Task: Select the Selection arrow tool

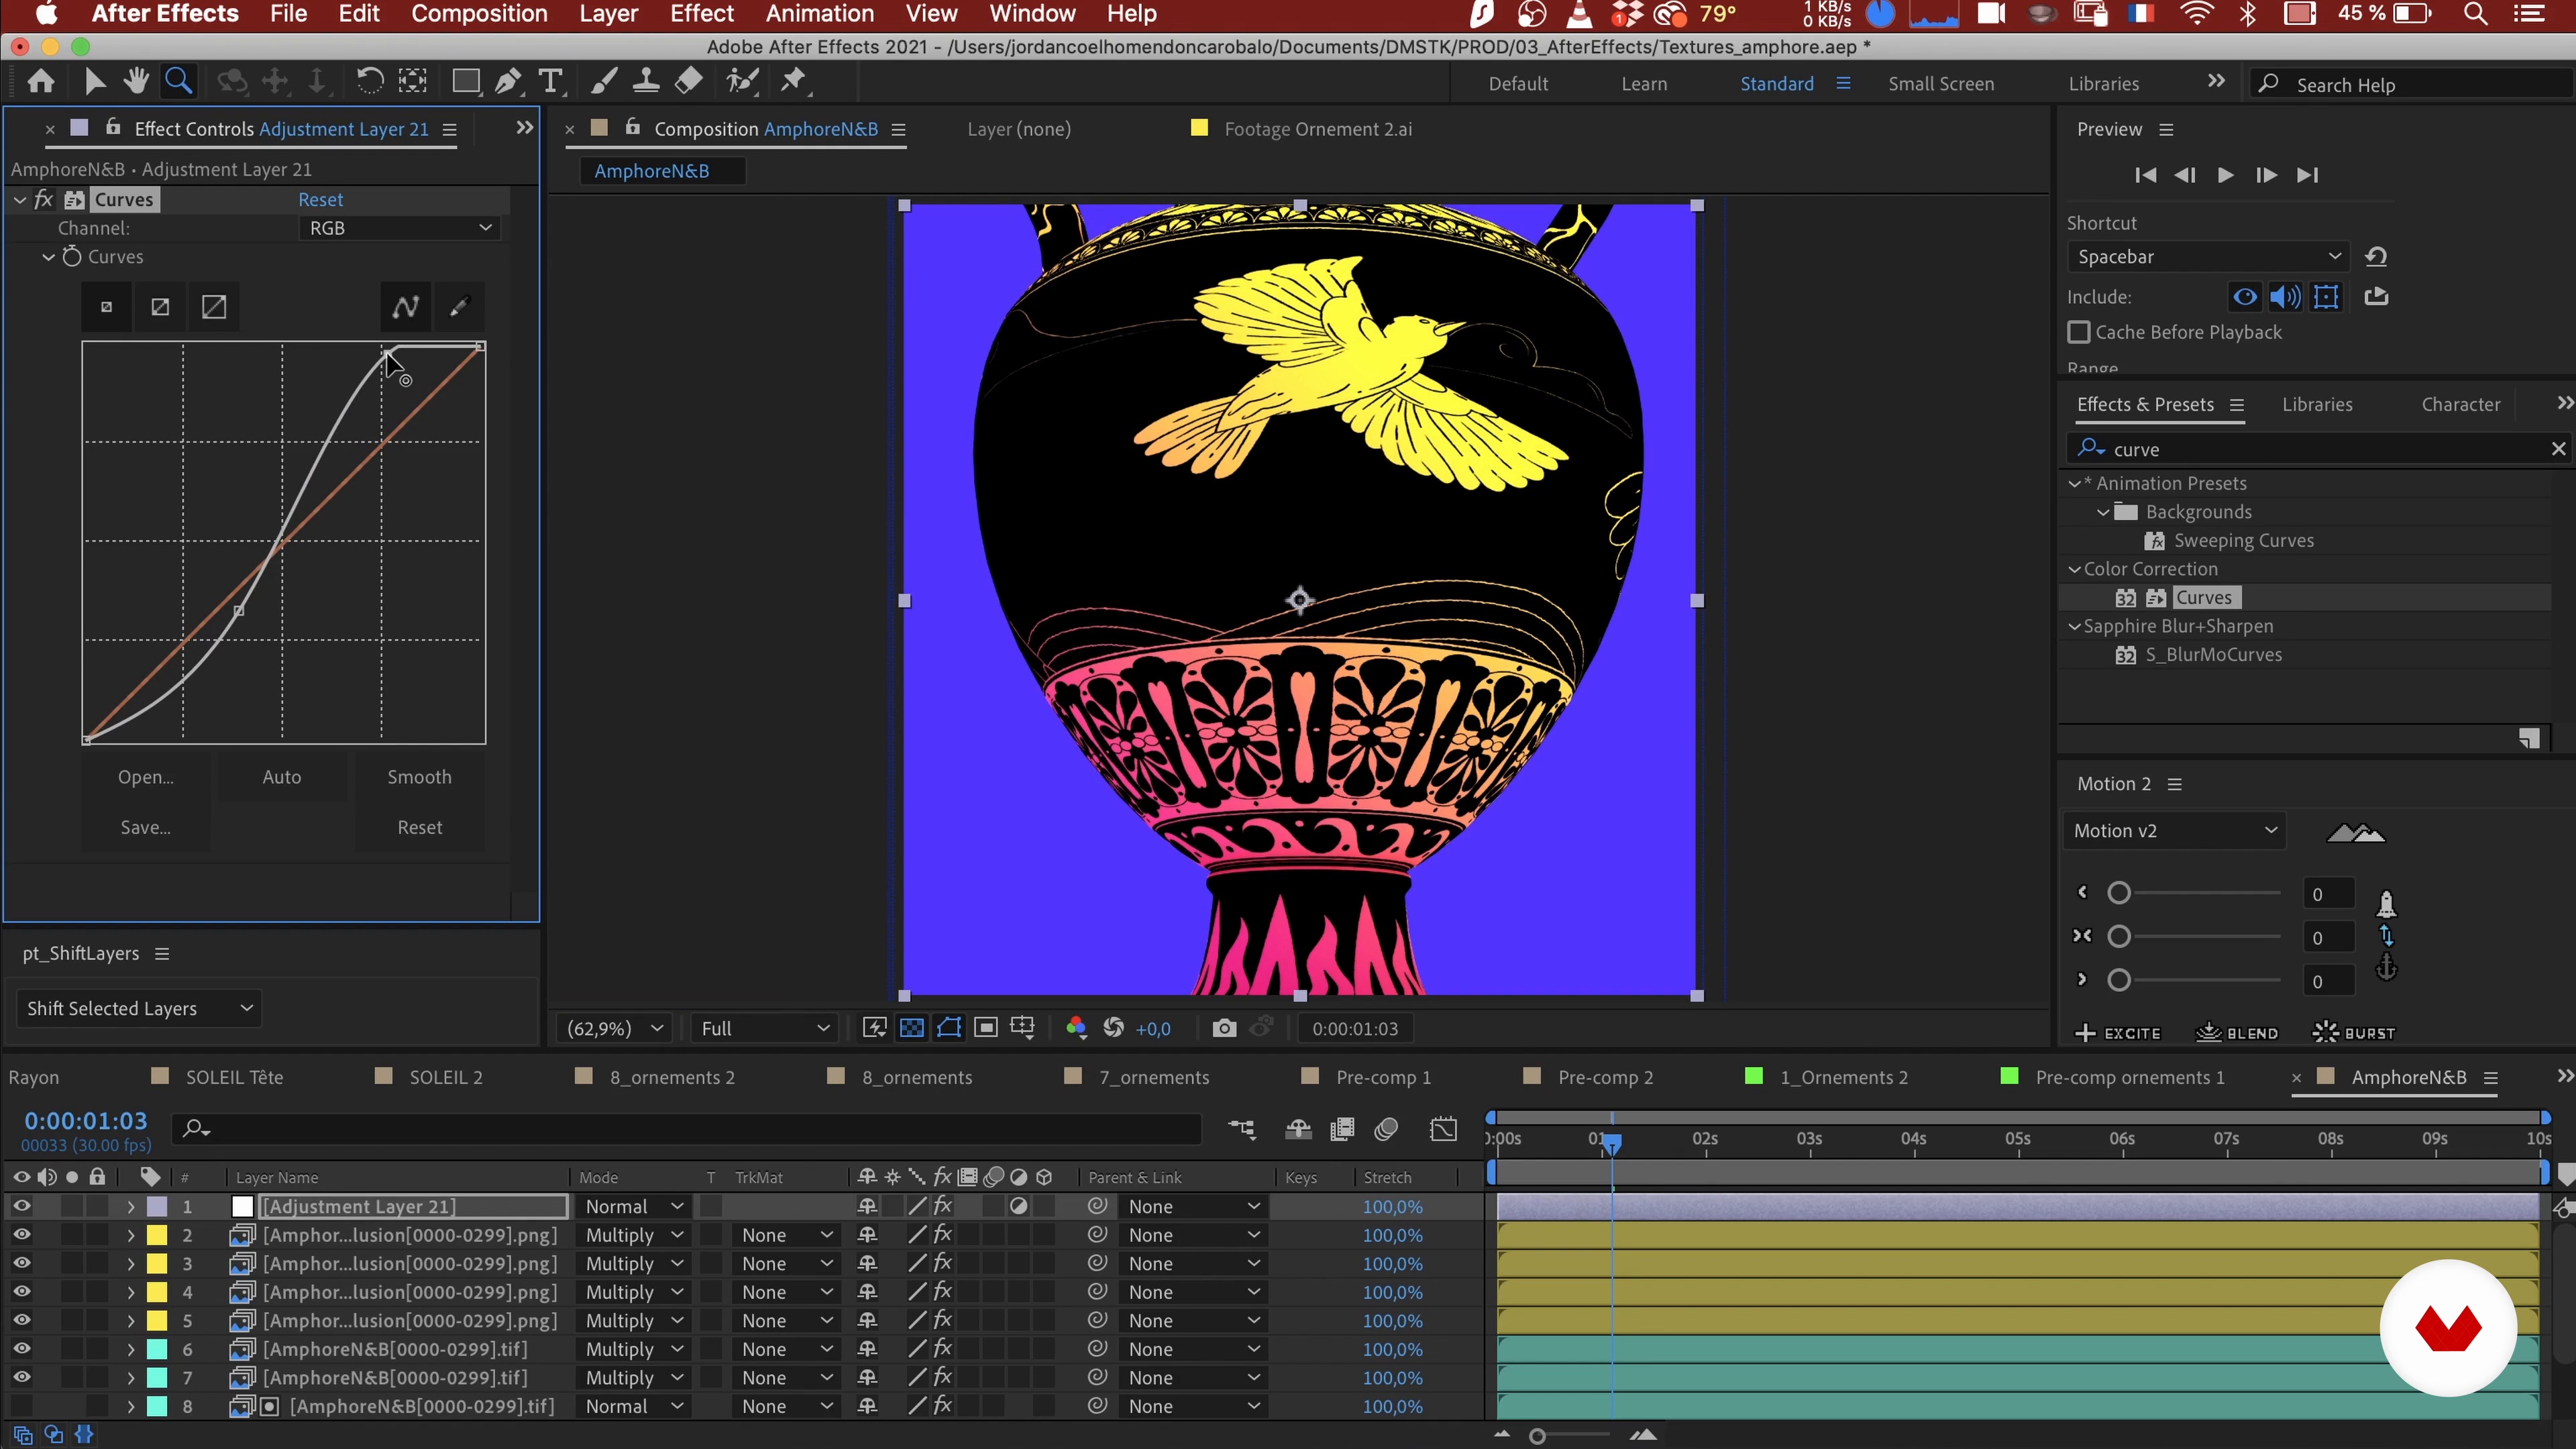Action: click(95, 82)
